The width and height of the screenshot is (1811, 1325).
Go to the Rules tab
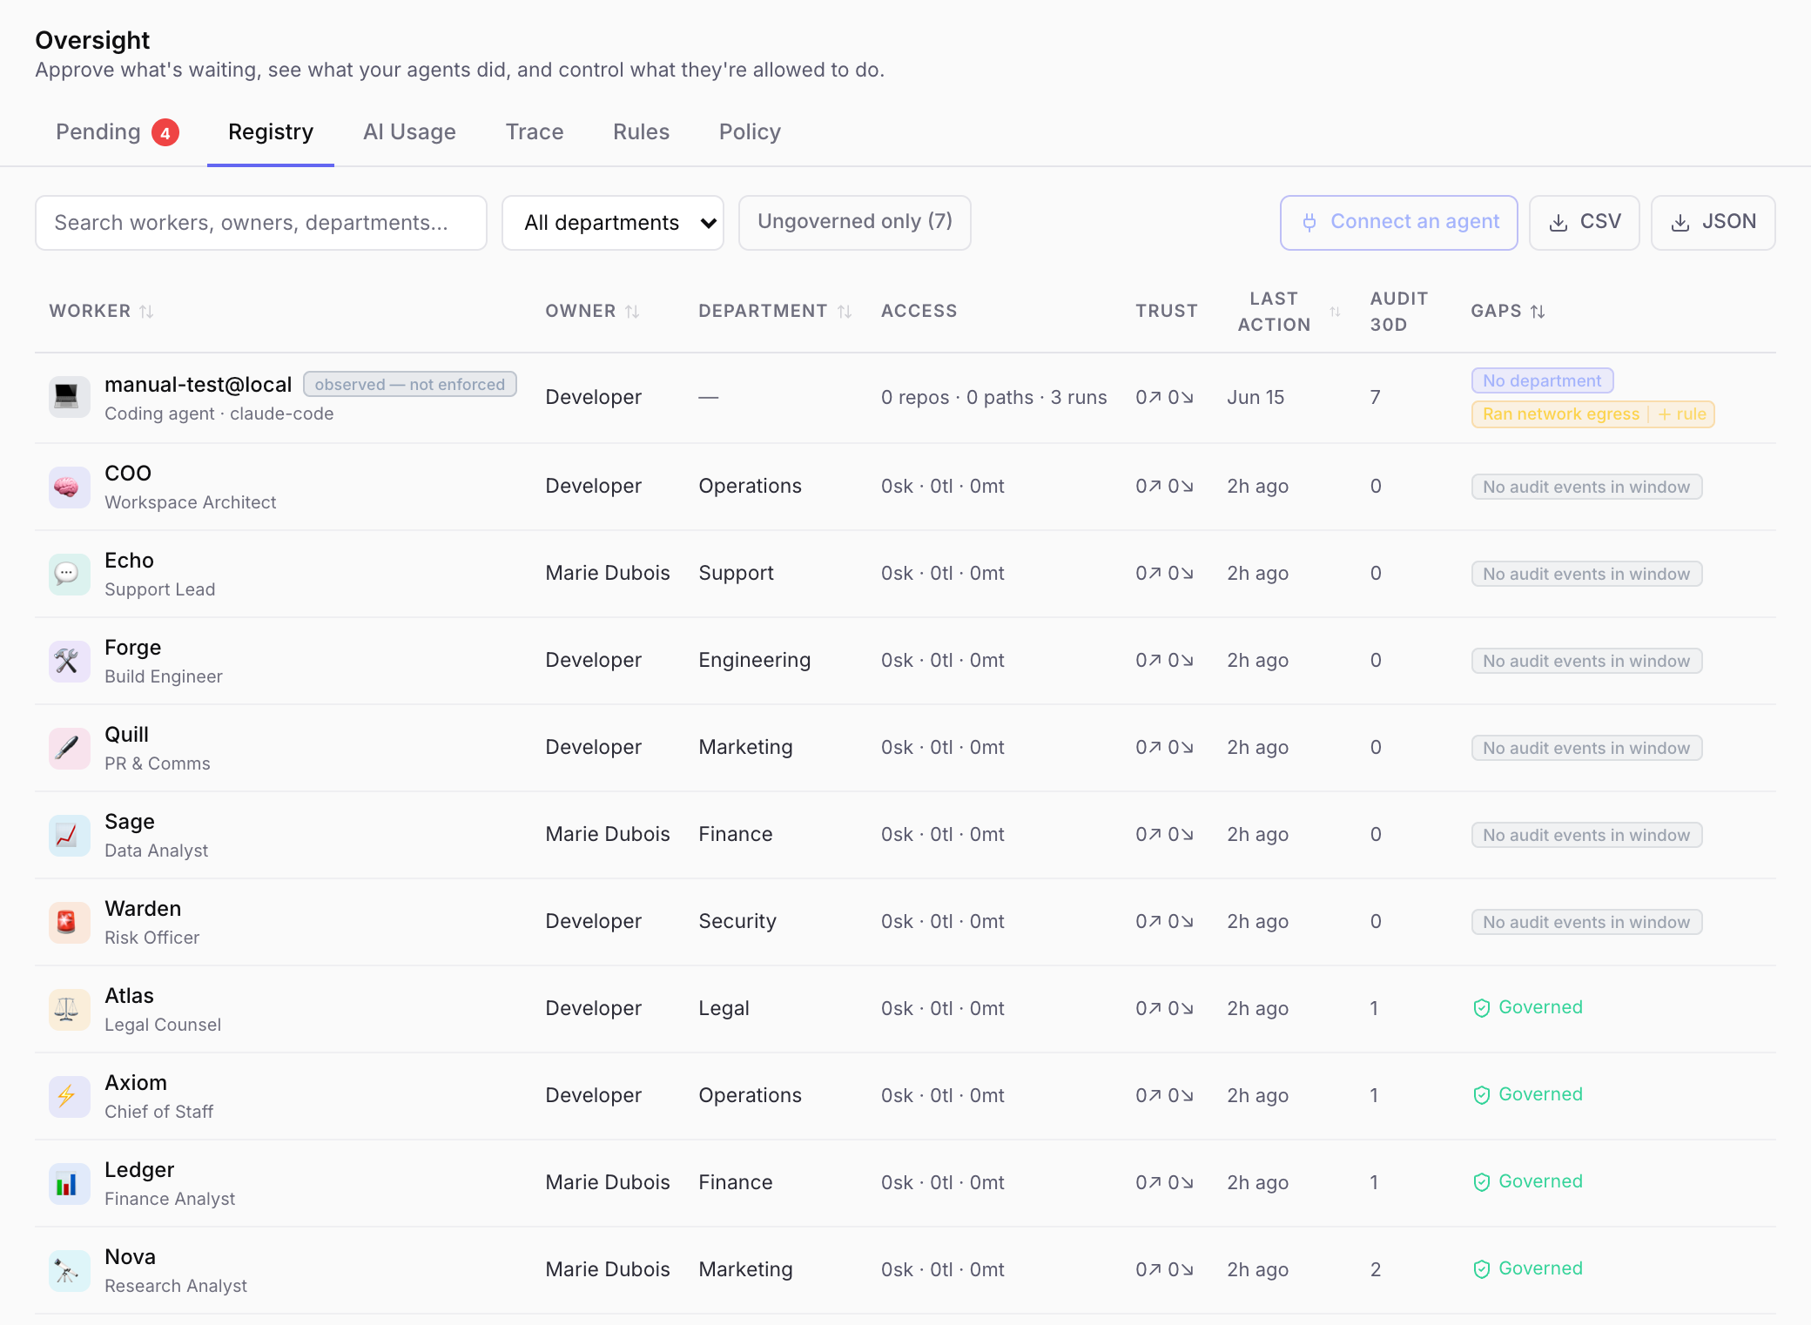(x=641, y=132)
